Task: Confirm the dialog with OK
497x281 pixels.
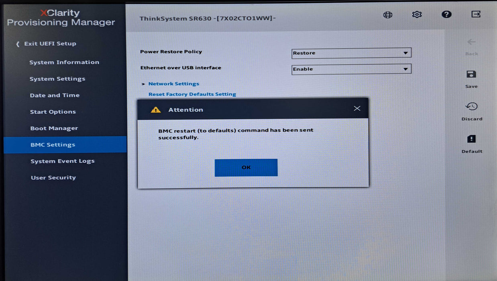Action: (x=246, y=167)
